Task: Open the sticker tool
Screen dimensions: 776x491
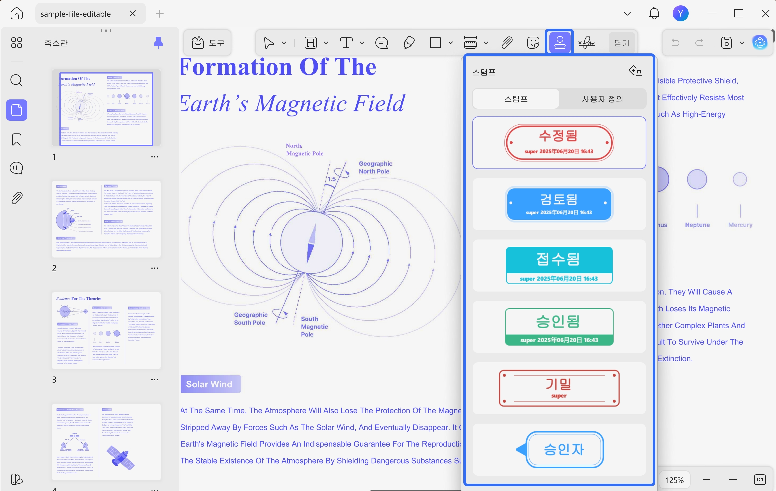Action: [x=533, y=43]
